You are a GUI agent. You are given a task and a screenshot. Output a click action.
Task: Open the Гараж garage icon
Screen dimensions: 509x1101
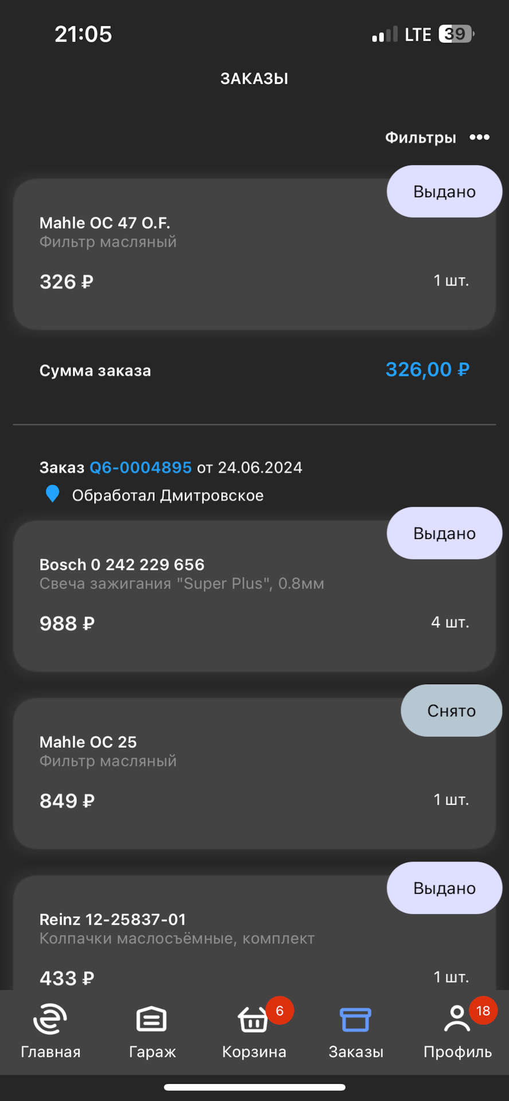[x=152, y=1020]
